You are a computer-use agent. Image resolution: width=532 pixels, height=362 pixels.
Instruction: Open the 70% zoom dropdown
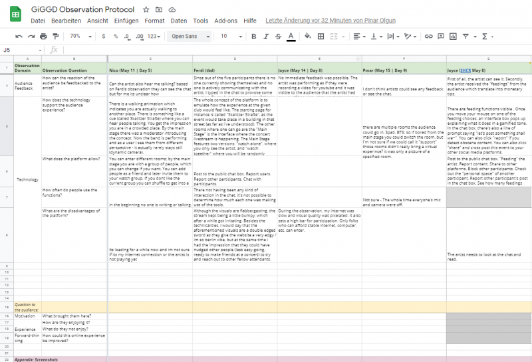point(78,36)
